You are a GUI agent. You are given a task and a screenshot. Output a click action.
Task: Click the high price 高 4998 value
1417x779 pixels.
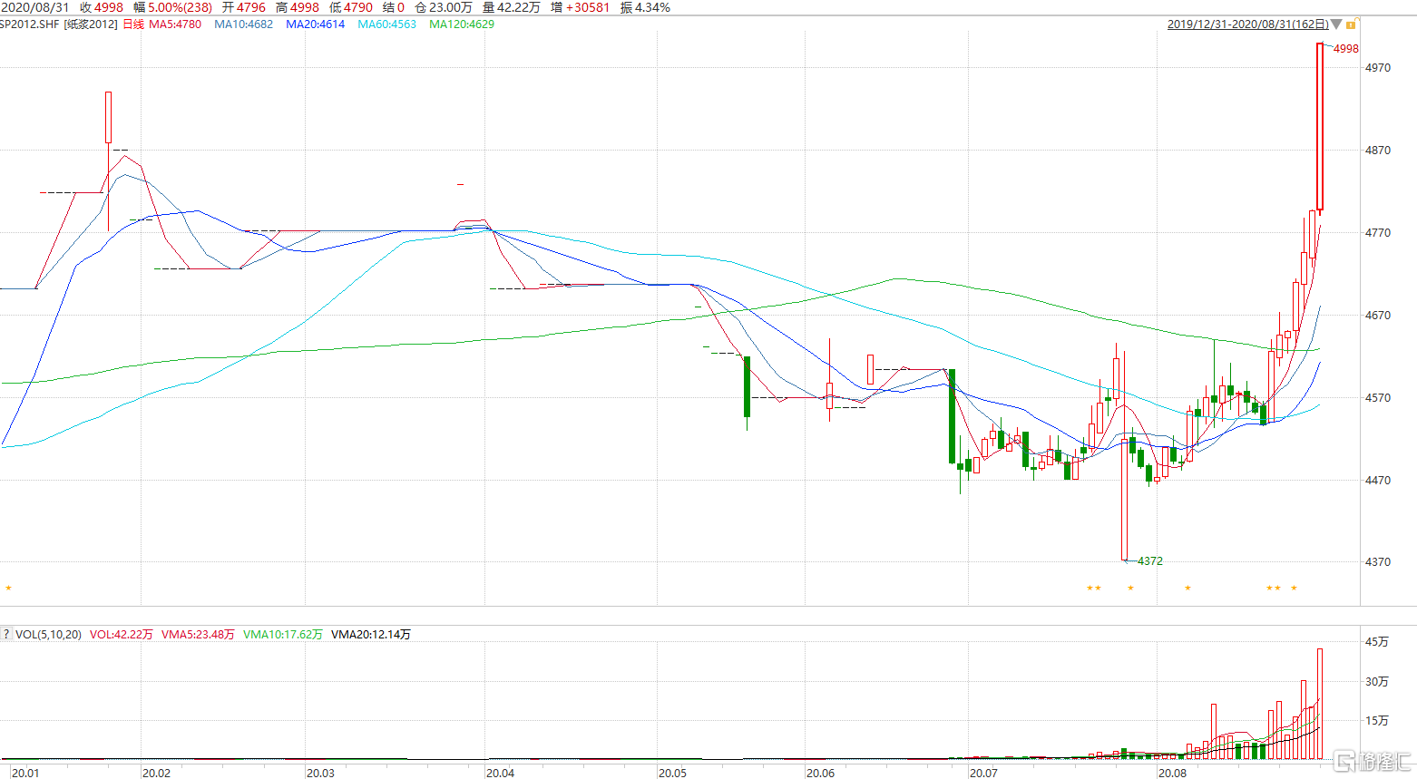point(298,7)
